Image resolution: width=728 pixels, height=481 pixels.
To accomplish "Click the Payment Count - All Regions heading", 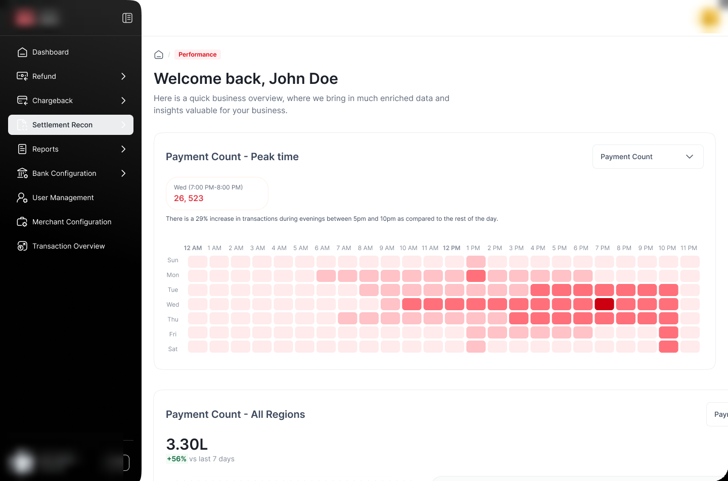I will pos(235,414).
